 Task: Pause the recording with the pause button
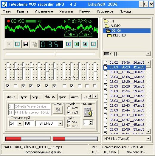click(17, 44)
